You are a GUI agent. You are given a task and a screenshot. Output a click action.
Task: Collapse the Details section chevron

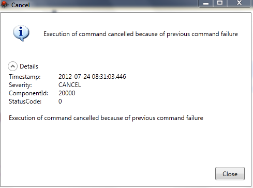pos(12,66)
